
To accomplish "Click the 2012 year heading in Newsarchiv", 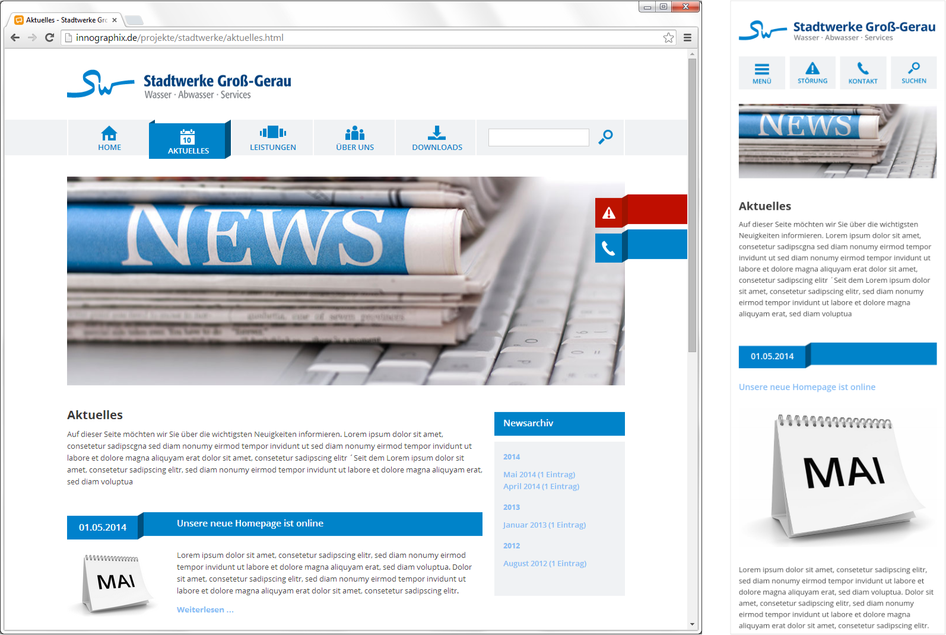I will pyautogui.click(x=512, y=545).
